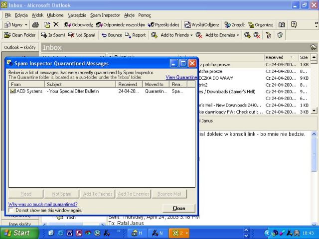The image size is (319, 239).
Task: Create new item with Nowy button
Action: pyautogui.click(x=13, y=25)
